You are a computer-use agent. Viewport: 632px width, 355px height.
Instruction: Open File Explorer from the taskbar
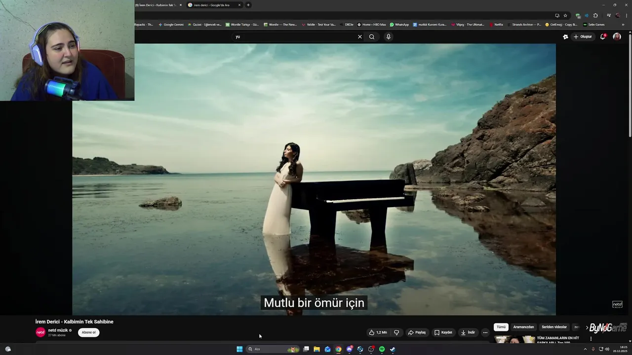316,349
